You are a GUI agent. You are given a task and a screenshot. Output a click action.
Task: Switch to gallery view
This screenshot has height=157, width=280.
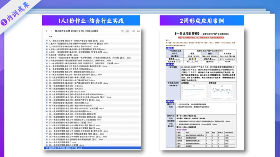[x=138, y=31]
